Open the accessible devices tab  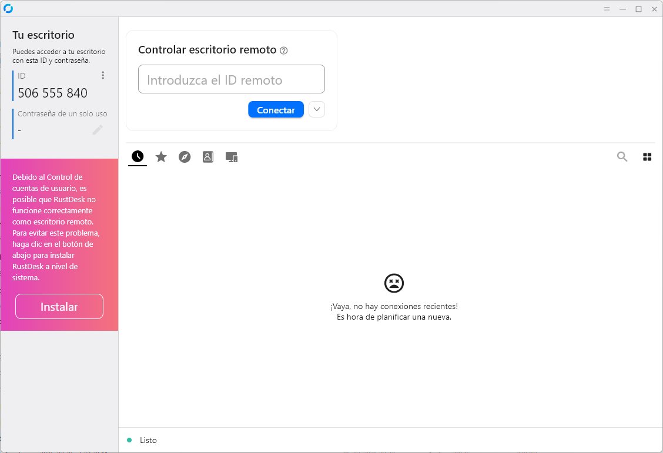point(232,157)
